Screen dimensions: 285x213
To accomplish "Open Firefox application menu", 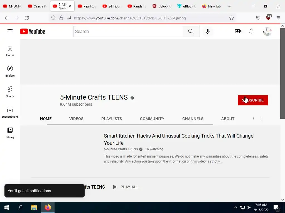I will 278,18.
